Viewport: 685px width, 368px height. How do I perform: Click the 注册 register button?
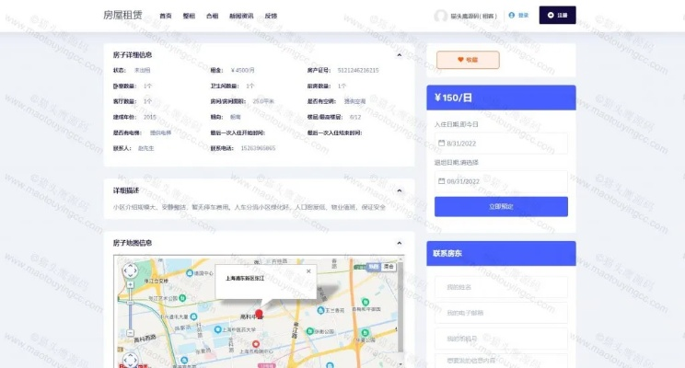click(558, 15)
